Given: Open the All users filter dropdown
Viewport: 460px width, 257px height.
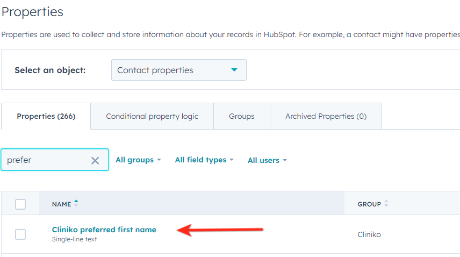Looking at the screenshot, I should point(267,160).
